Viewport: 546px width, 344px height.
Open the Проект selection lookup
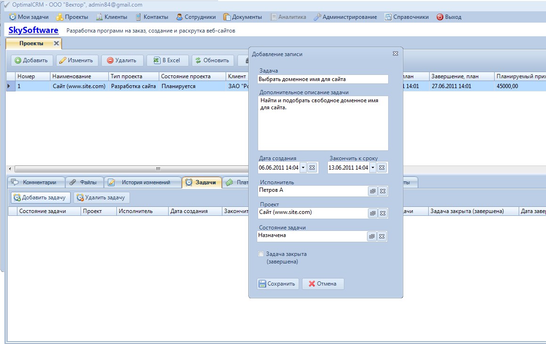point(373,213)
